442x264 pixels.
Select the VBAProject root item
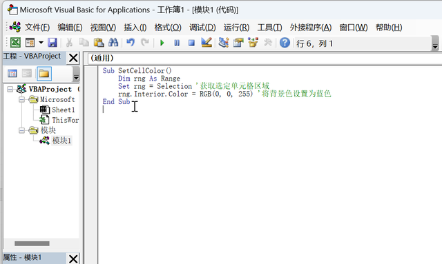click(x=50, y=89)
